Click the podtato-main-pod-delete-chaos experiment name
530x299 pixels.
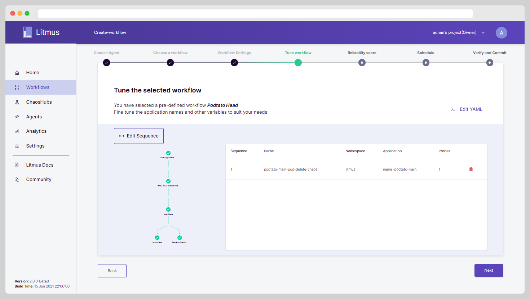coord(291,169)
